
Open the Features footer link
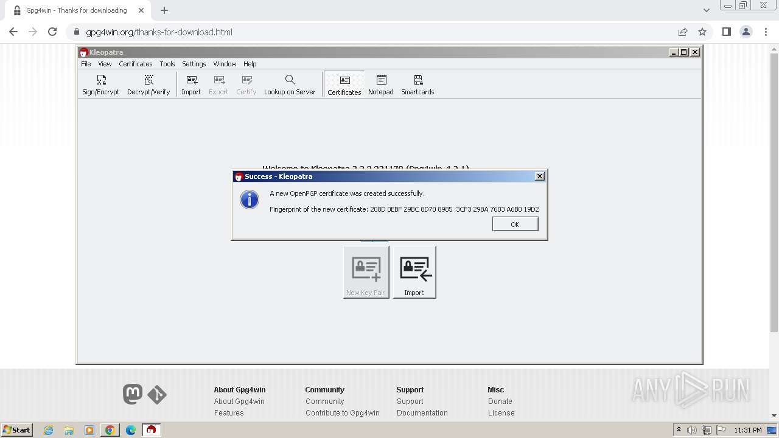tap(229, 413)
